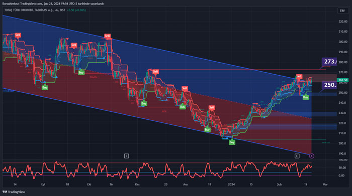Open the earnings E marker near Kas
352x196 pixels.
(126, 156)
